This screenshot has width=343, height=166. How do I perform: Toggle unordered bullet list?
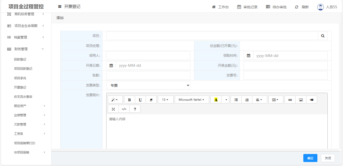(236, 100)
